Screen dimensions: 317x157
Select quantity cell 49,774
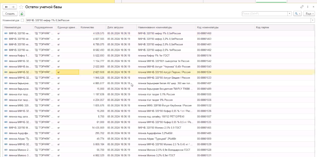(x=92, y=139)
